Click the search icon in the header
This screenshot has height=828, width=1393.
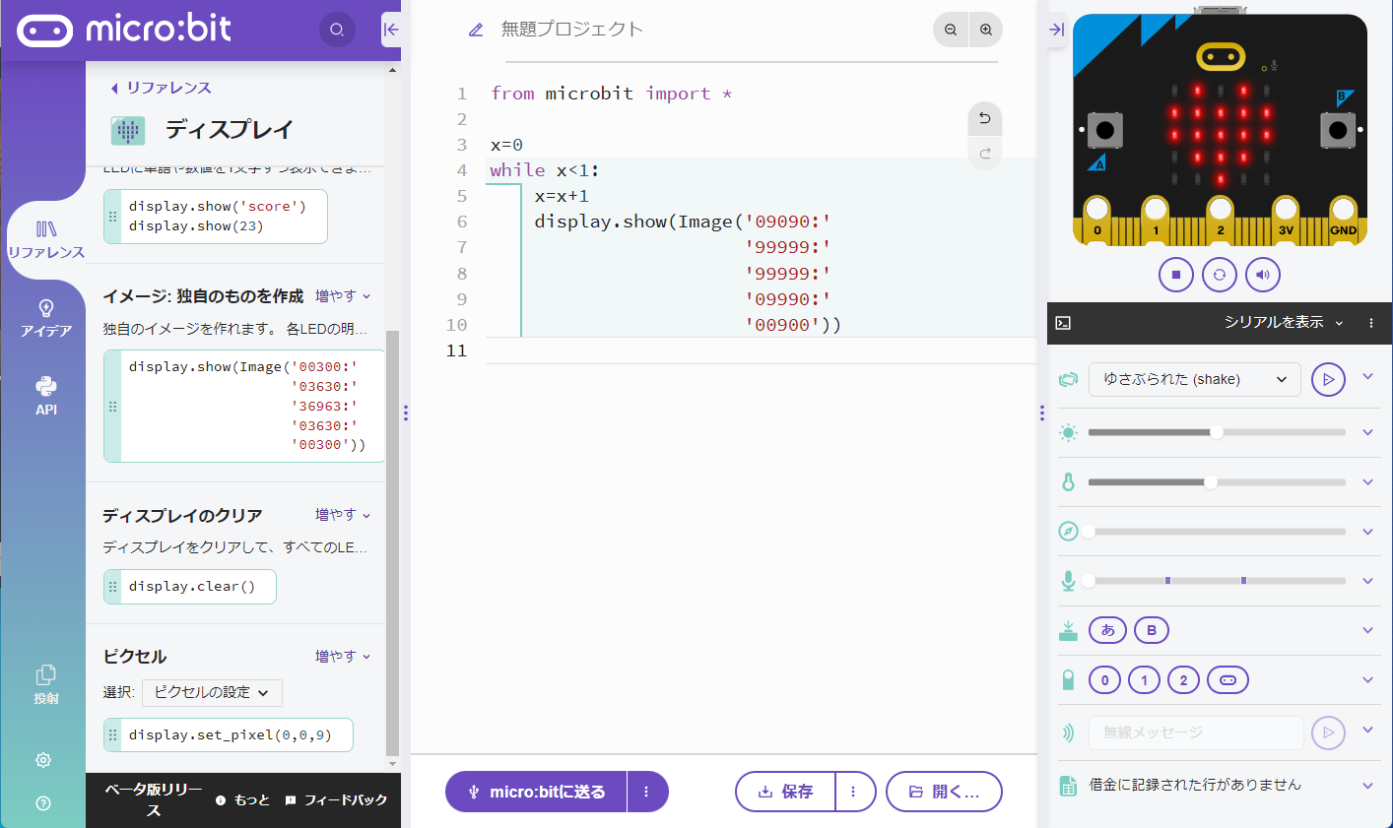(337, 30)
